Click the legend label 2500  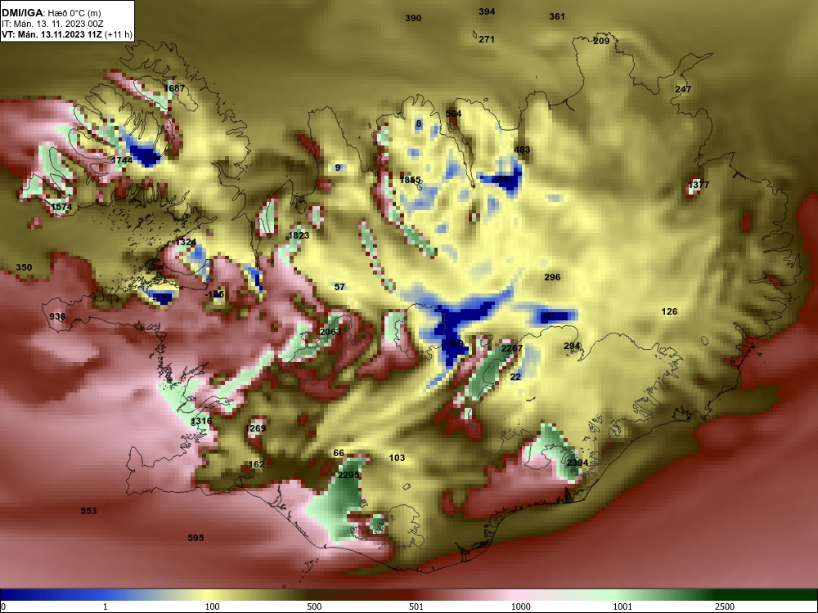point(725,606)
